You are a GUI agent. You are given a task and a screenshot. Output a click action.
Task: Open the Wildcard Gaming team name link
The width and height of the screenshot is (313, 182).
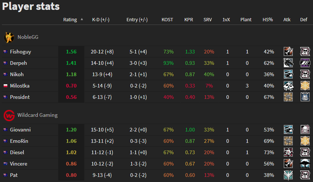(x=37, y=115)
